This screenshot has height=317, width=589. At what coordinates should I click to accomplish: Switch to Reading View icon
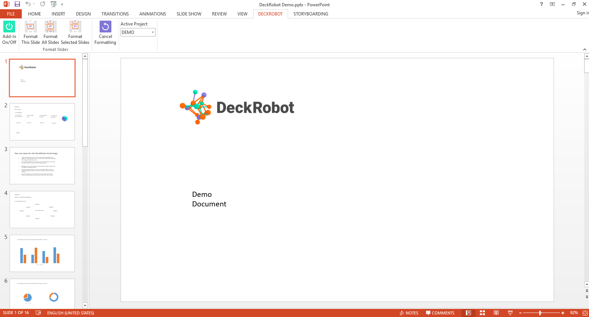[496, 313]
